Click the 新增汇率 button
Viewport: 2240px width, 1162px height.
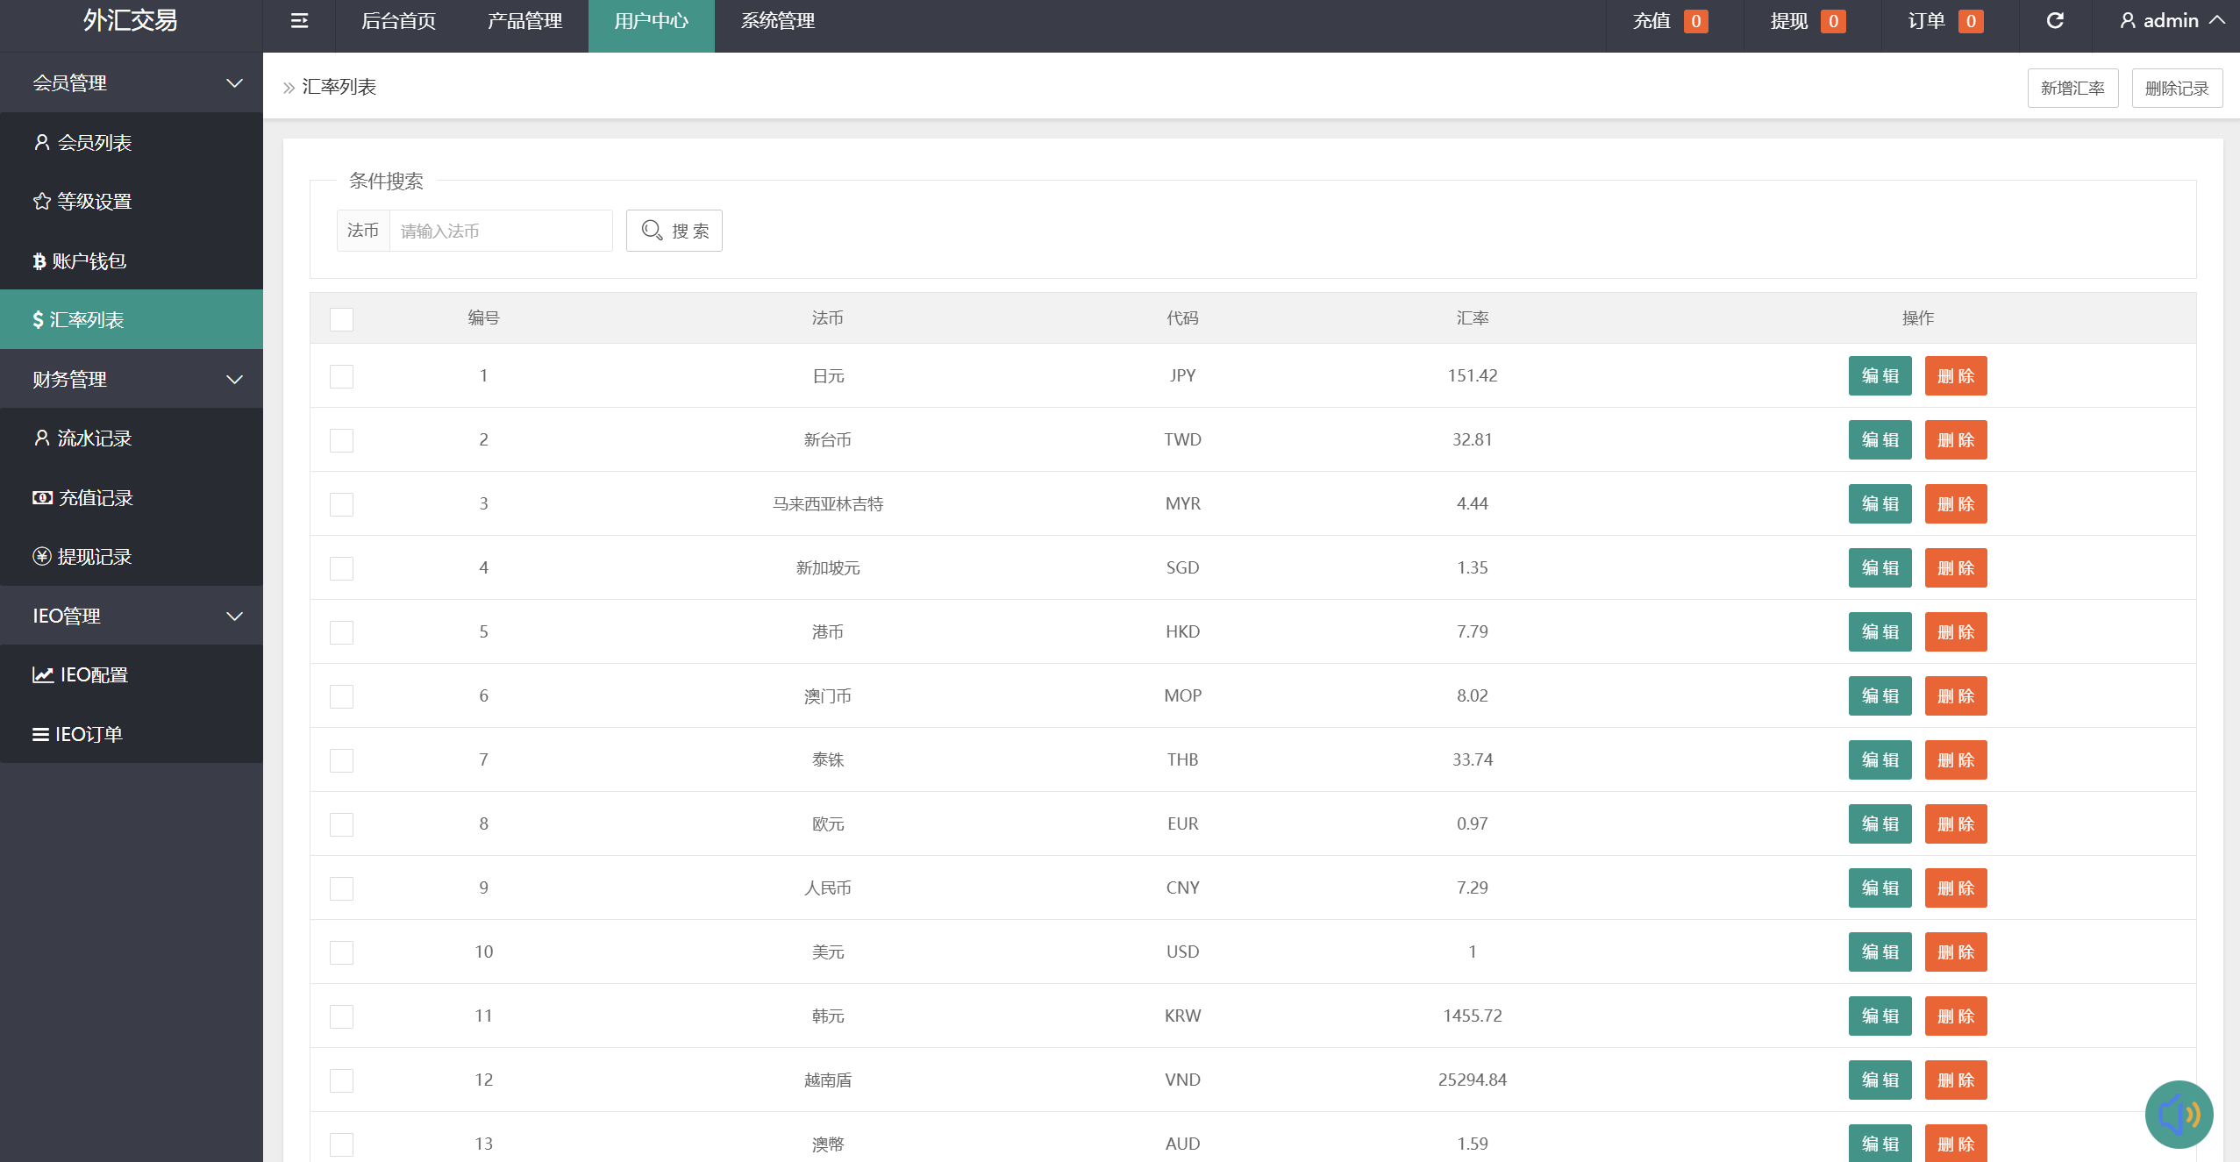click(x=2072, y=88)
